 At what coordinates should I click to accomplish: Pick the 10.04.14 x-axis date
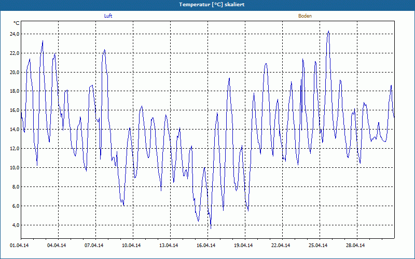131,246
